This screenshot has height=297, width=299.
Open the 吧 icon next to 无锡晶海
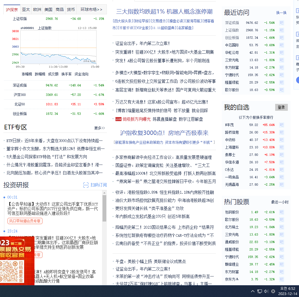pyautogui.click(x=281, y=185)
